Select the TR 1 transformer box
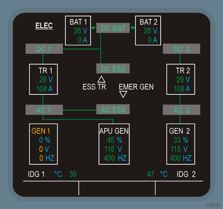This screenshot has height=209, width=223. coord(44,79)
